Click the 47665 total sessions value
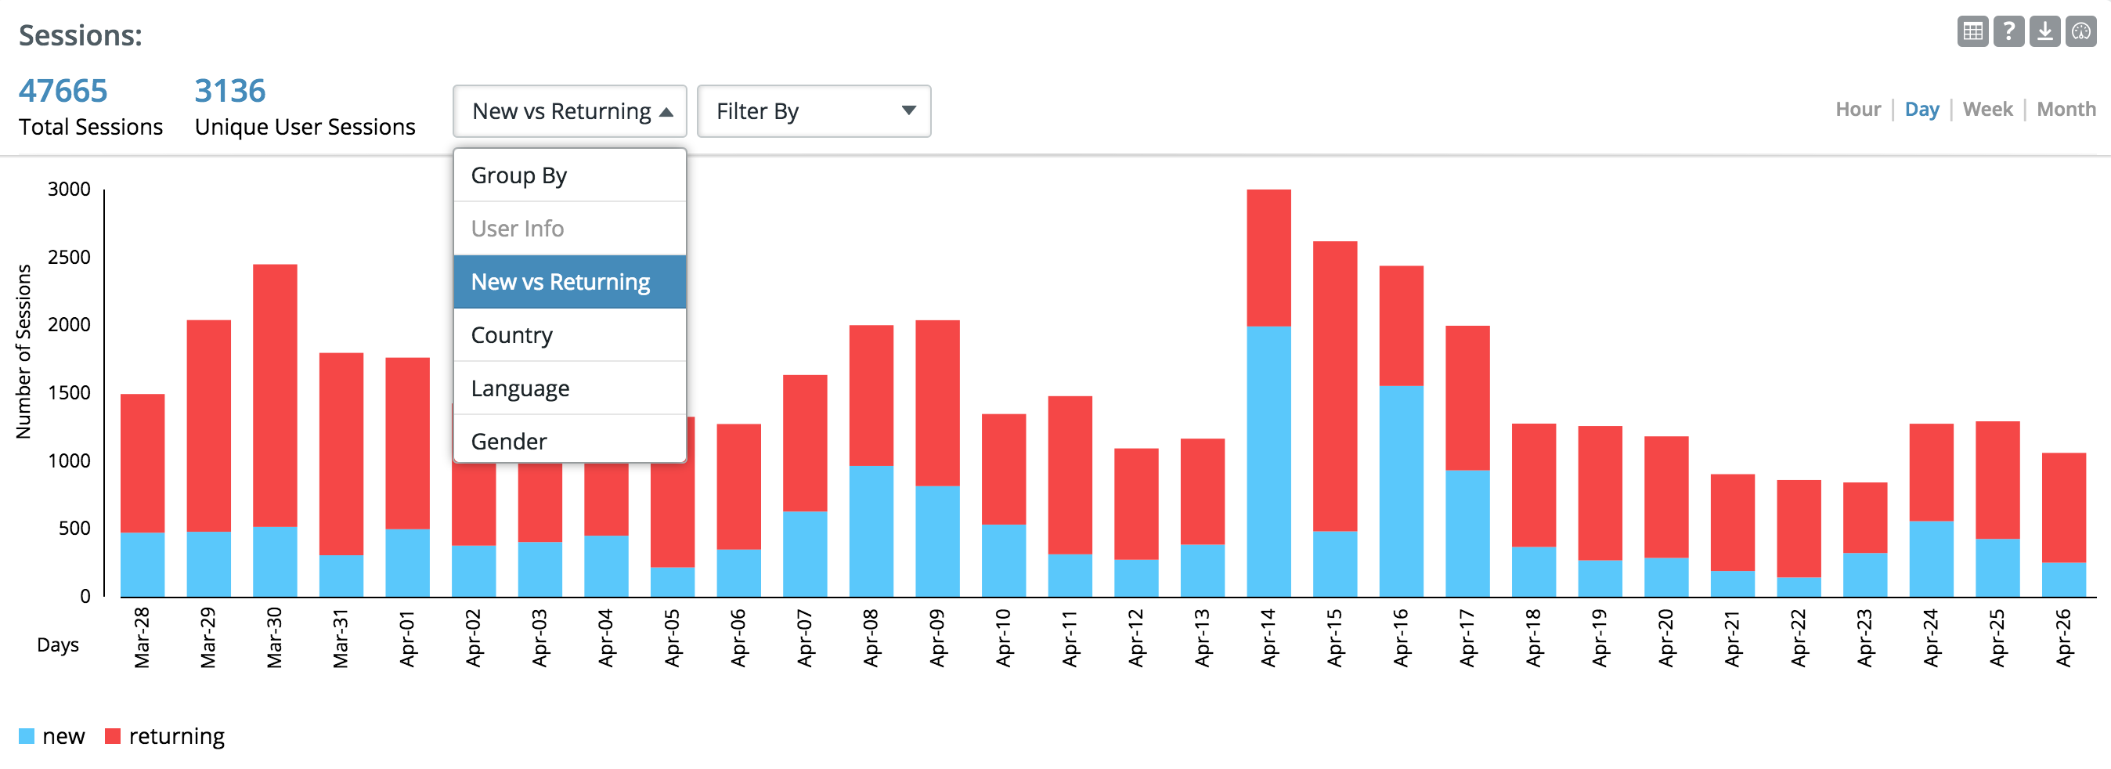 [x=63, y=90]
